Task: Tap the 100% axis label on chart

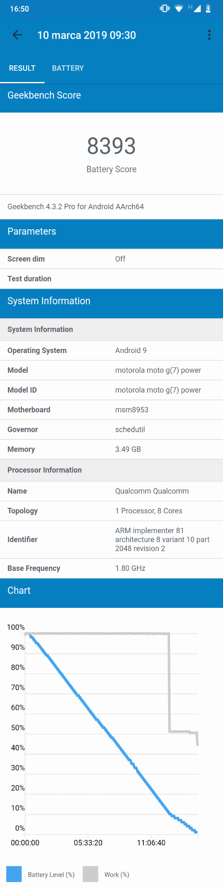Action: [x=16, y=627]
